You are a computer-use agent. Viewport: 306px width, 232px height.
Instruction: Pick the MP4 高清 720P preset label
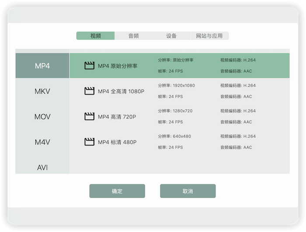117,117
